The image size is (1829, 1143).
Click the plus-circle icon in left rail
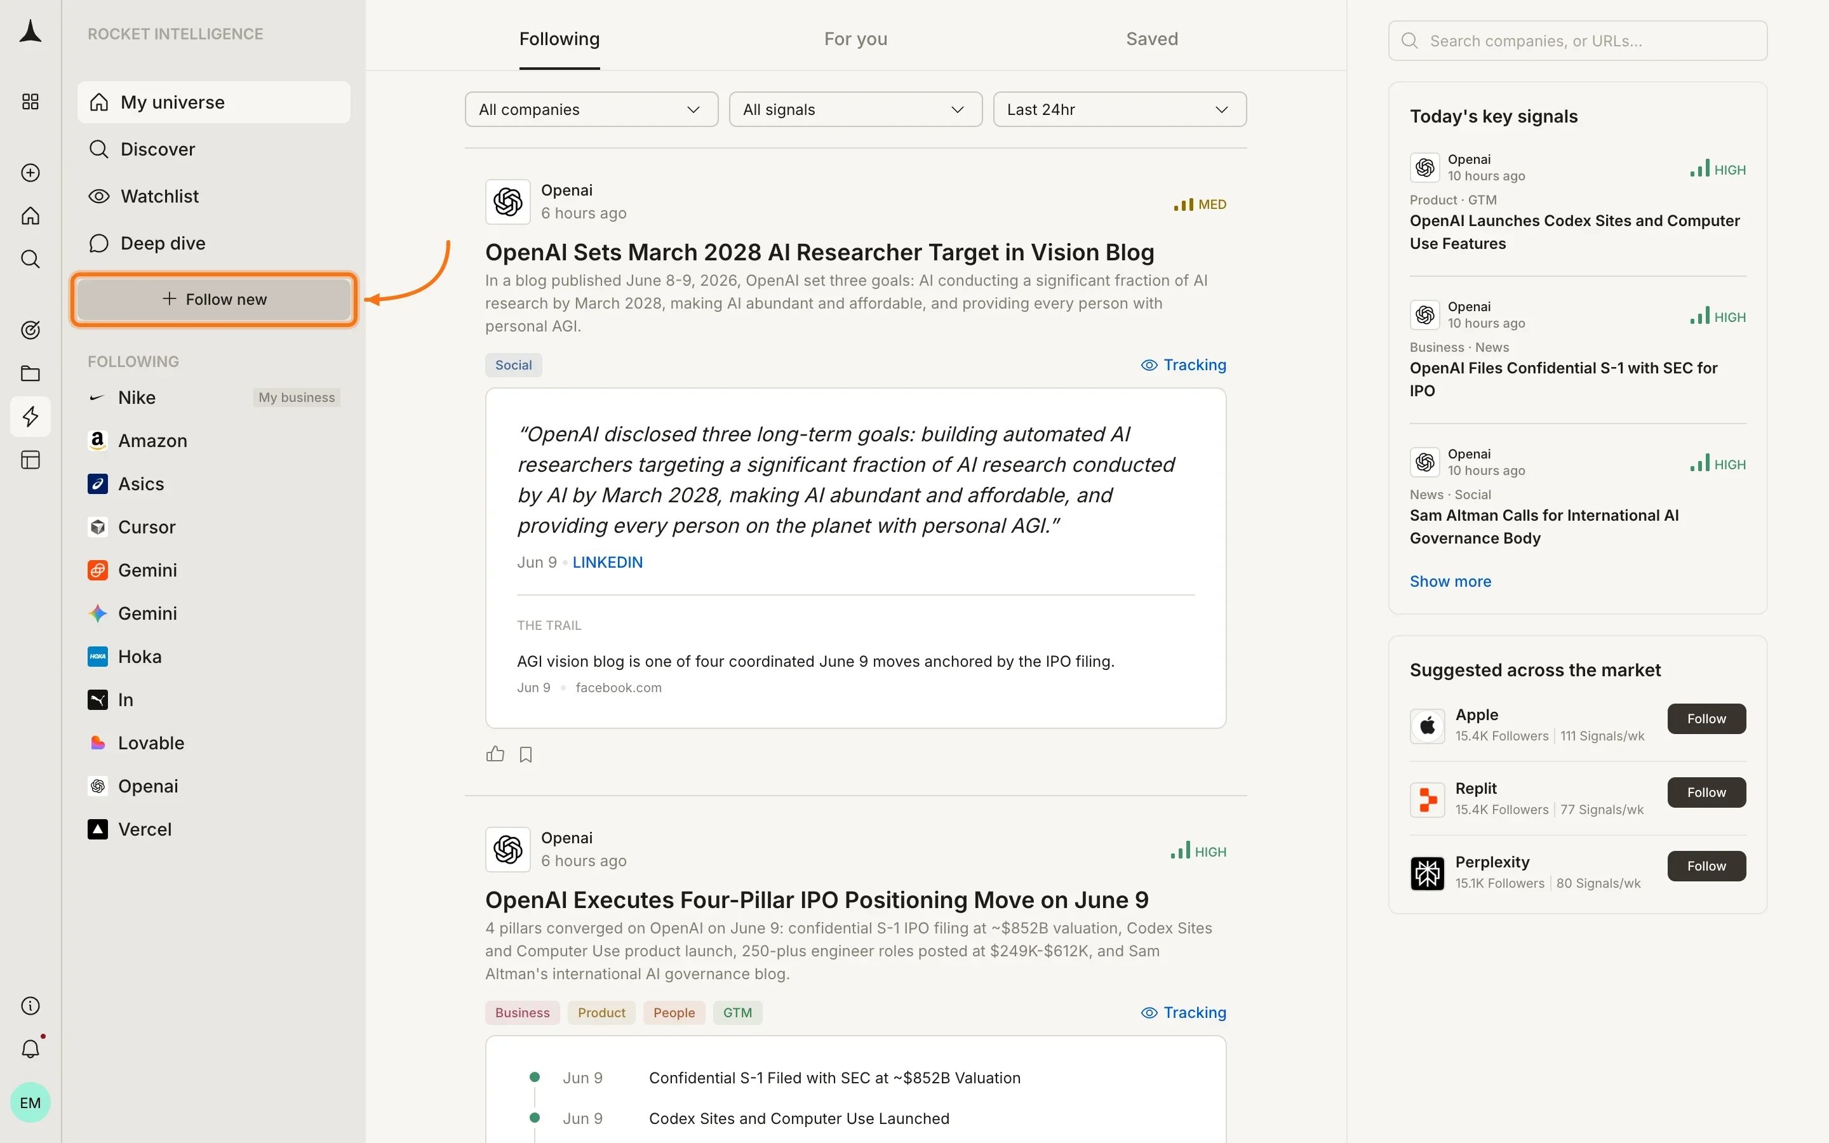(30, 172)
